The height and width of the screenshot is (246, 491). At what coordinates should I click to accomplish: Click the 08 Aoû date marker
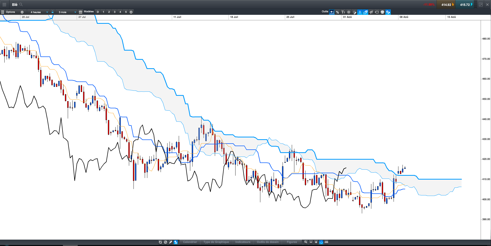[x=404, y=17]
